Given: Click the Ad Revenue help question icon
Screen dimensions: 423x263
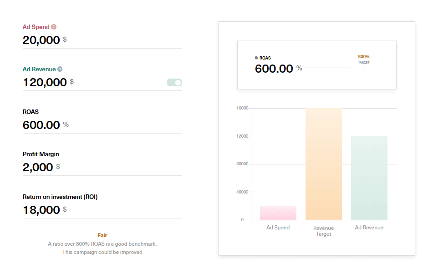Looking at the screenshot, I should (60, 69).
